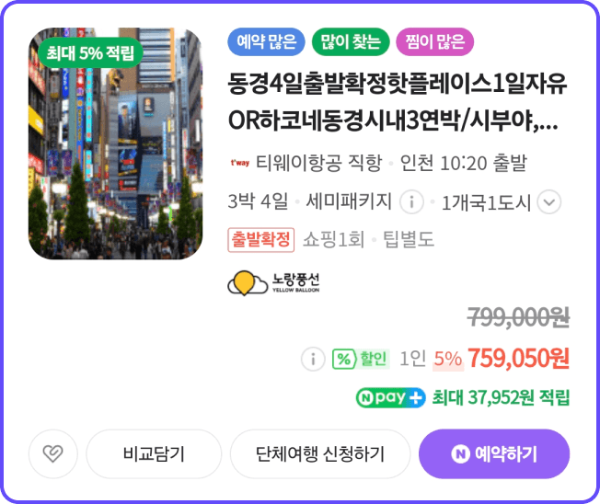Open the Tokyo street thumbnail image

pyautogui.click(x=115, y=143)
